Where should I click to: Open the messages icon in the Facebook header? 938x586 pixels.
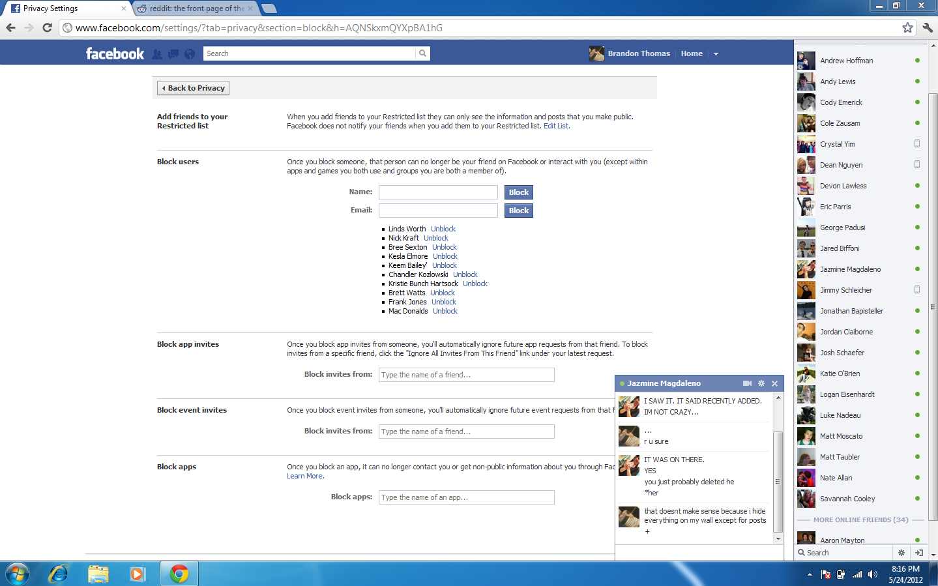pyautogui.click(x=173, y=54)
